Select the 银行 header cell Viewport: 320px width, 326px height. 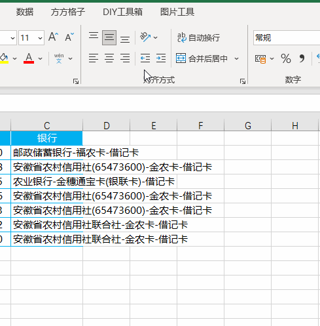pyautogui.click(x=46, y=138)
